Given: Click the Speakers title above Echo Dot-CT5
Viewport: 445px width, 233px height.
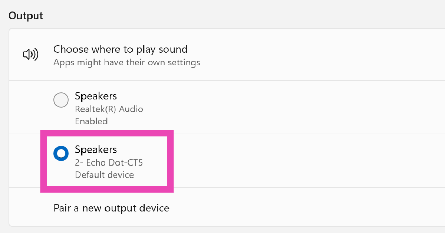Looking at the screenshot, I should (96, 150).
